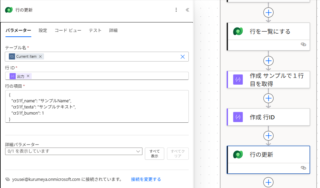Remove the 出力 token from 行 ID
Viewport: 320px width, 188px height.
(28, 76)
